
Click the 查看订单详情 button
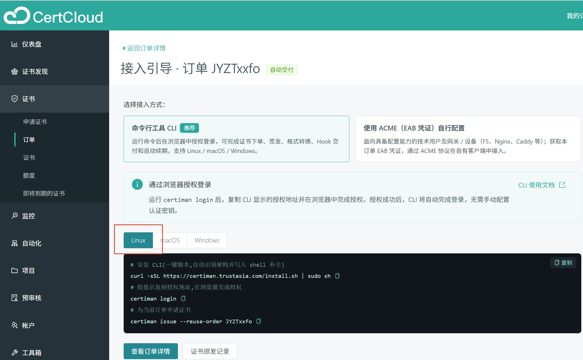151,351
